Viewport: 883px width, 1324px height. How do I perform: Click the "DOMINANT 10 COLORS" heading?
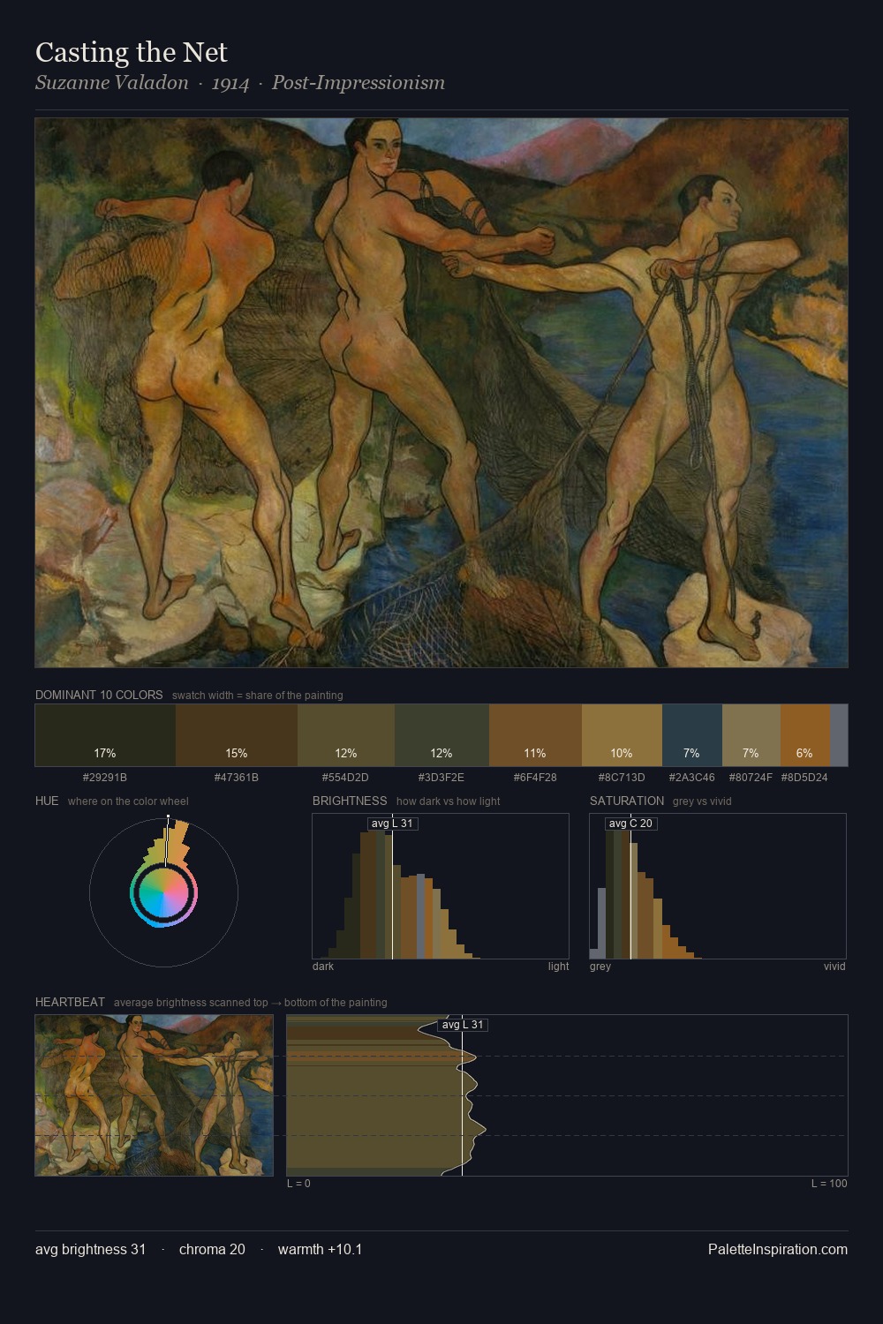point(99,695)
